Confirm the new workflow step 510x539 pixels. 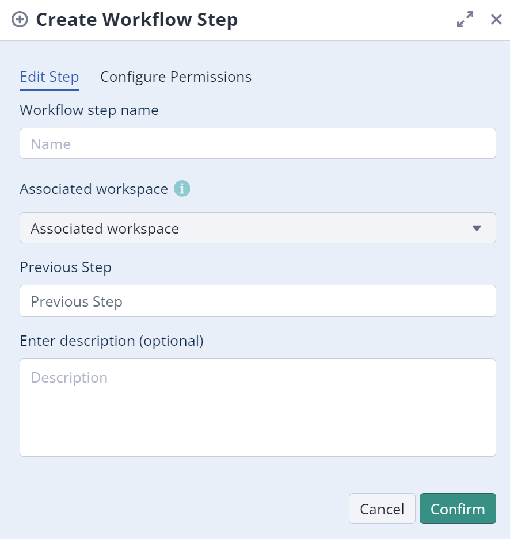458,509
